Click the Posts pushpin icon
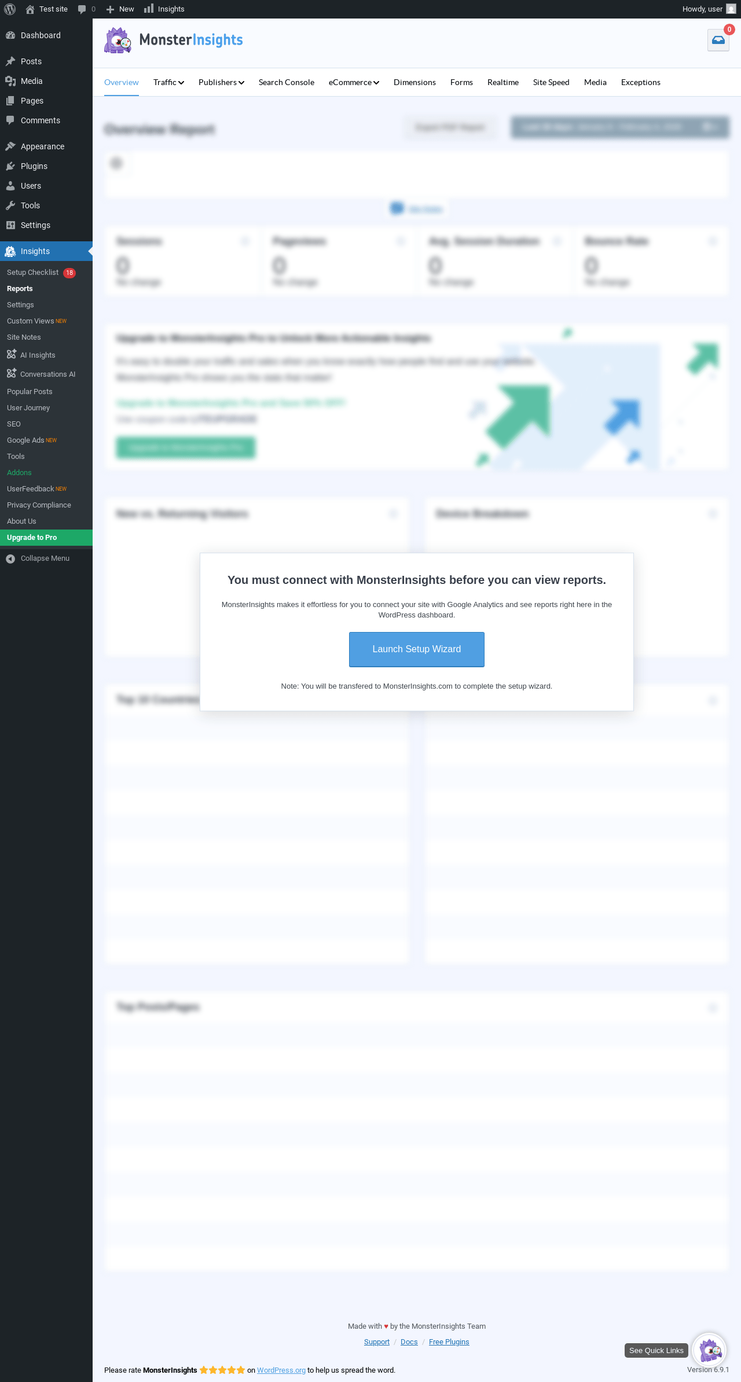This screenshot has height=1382, width=741. pyautogui.click(x=10, y=61)
